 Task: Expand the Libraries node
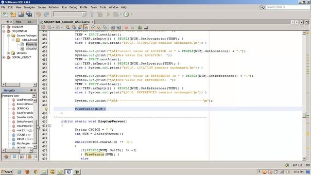click(8, 53)
